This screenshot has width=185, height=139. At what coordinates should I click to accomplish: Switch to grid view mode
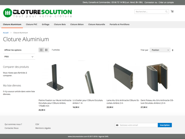41,50
